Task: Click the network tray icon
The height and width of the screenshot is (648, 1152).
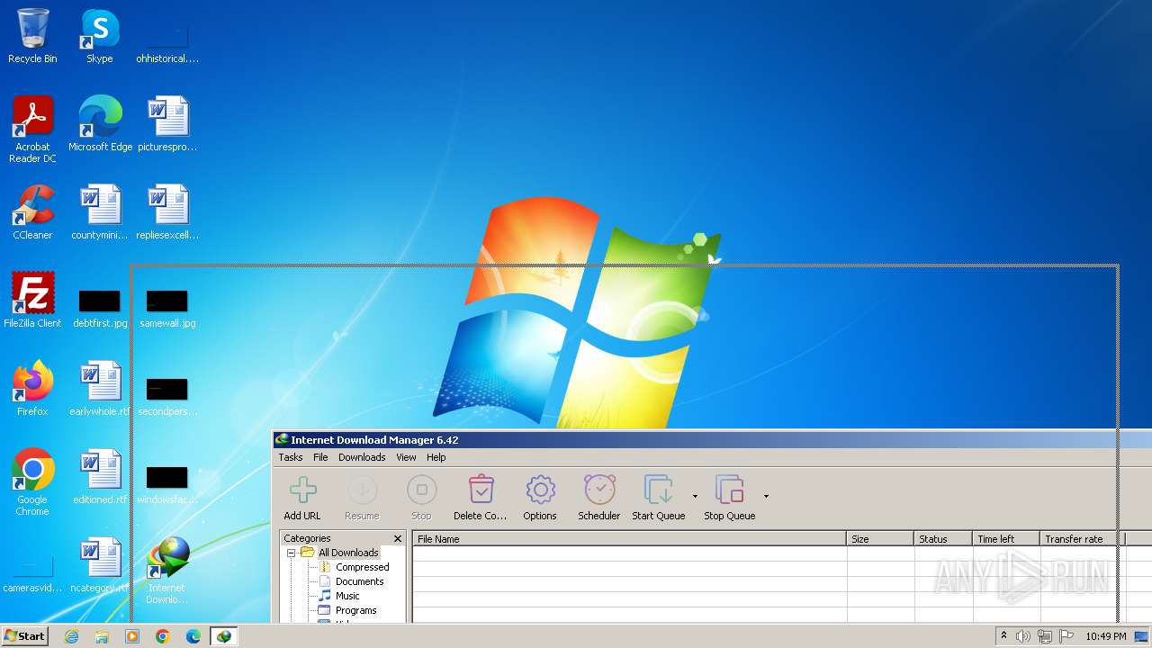Action: (1045, 636)
